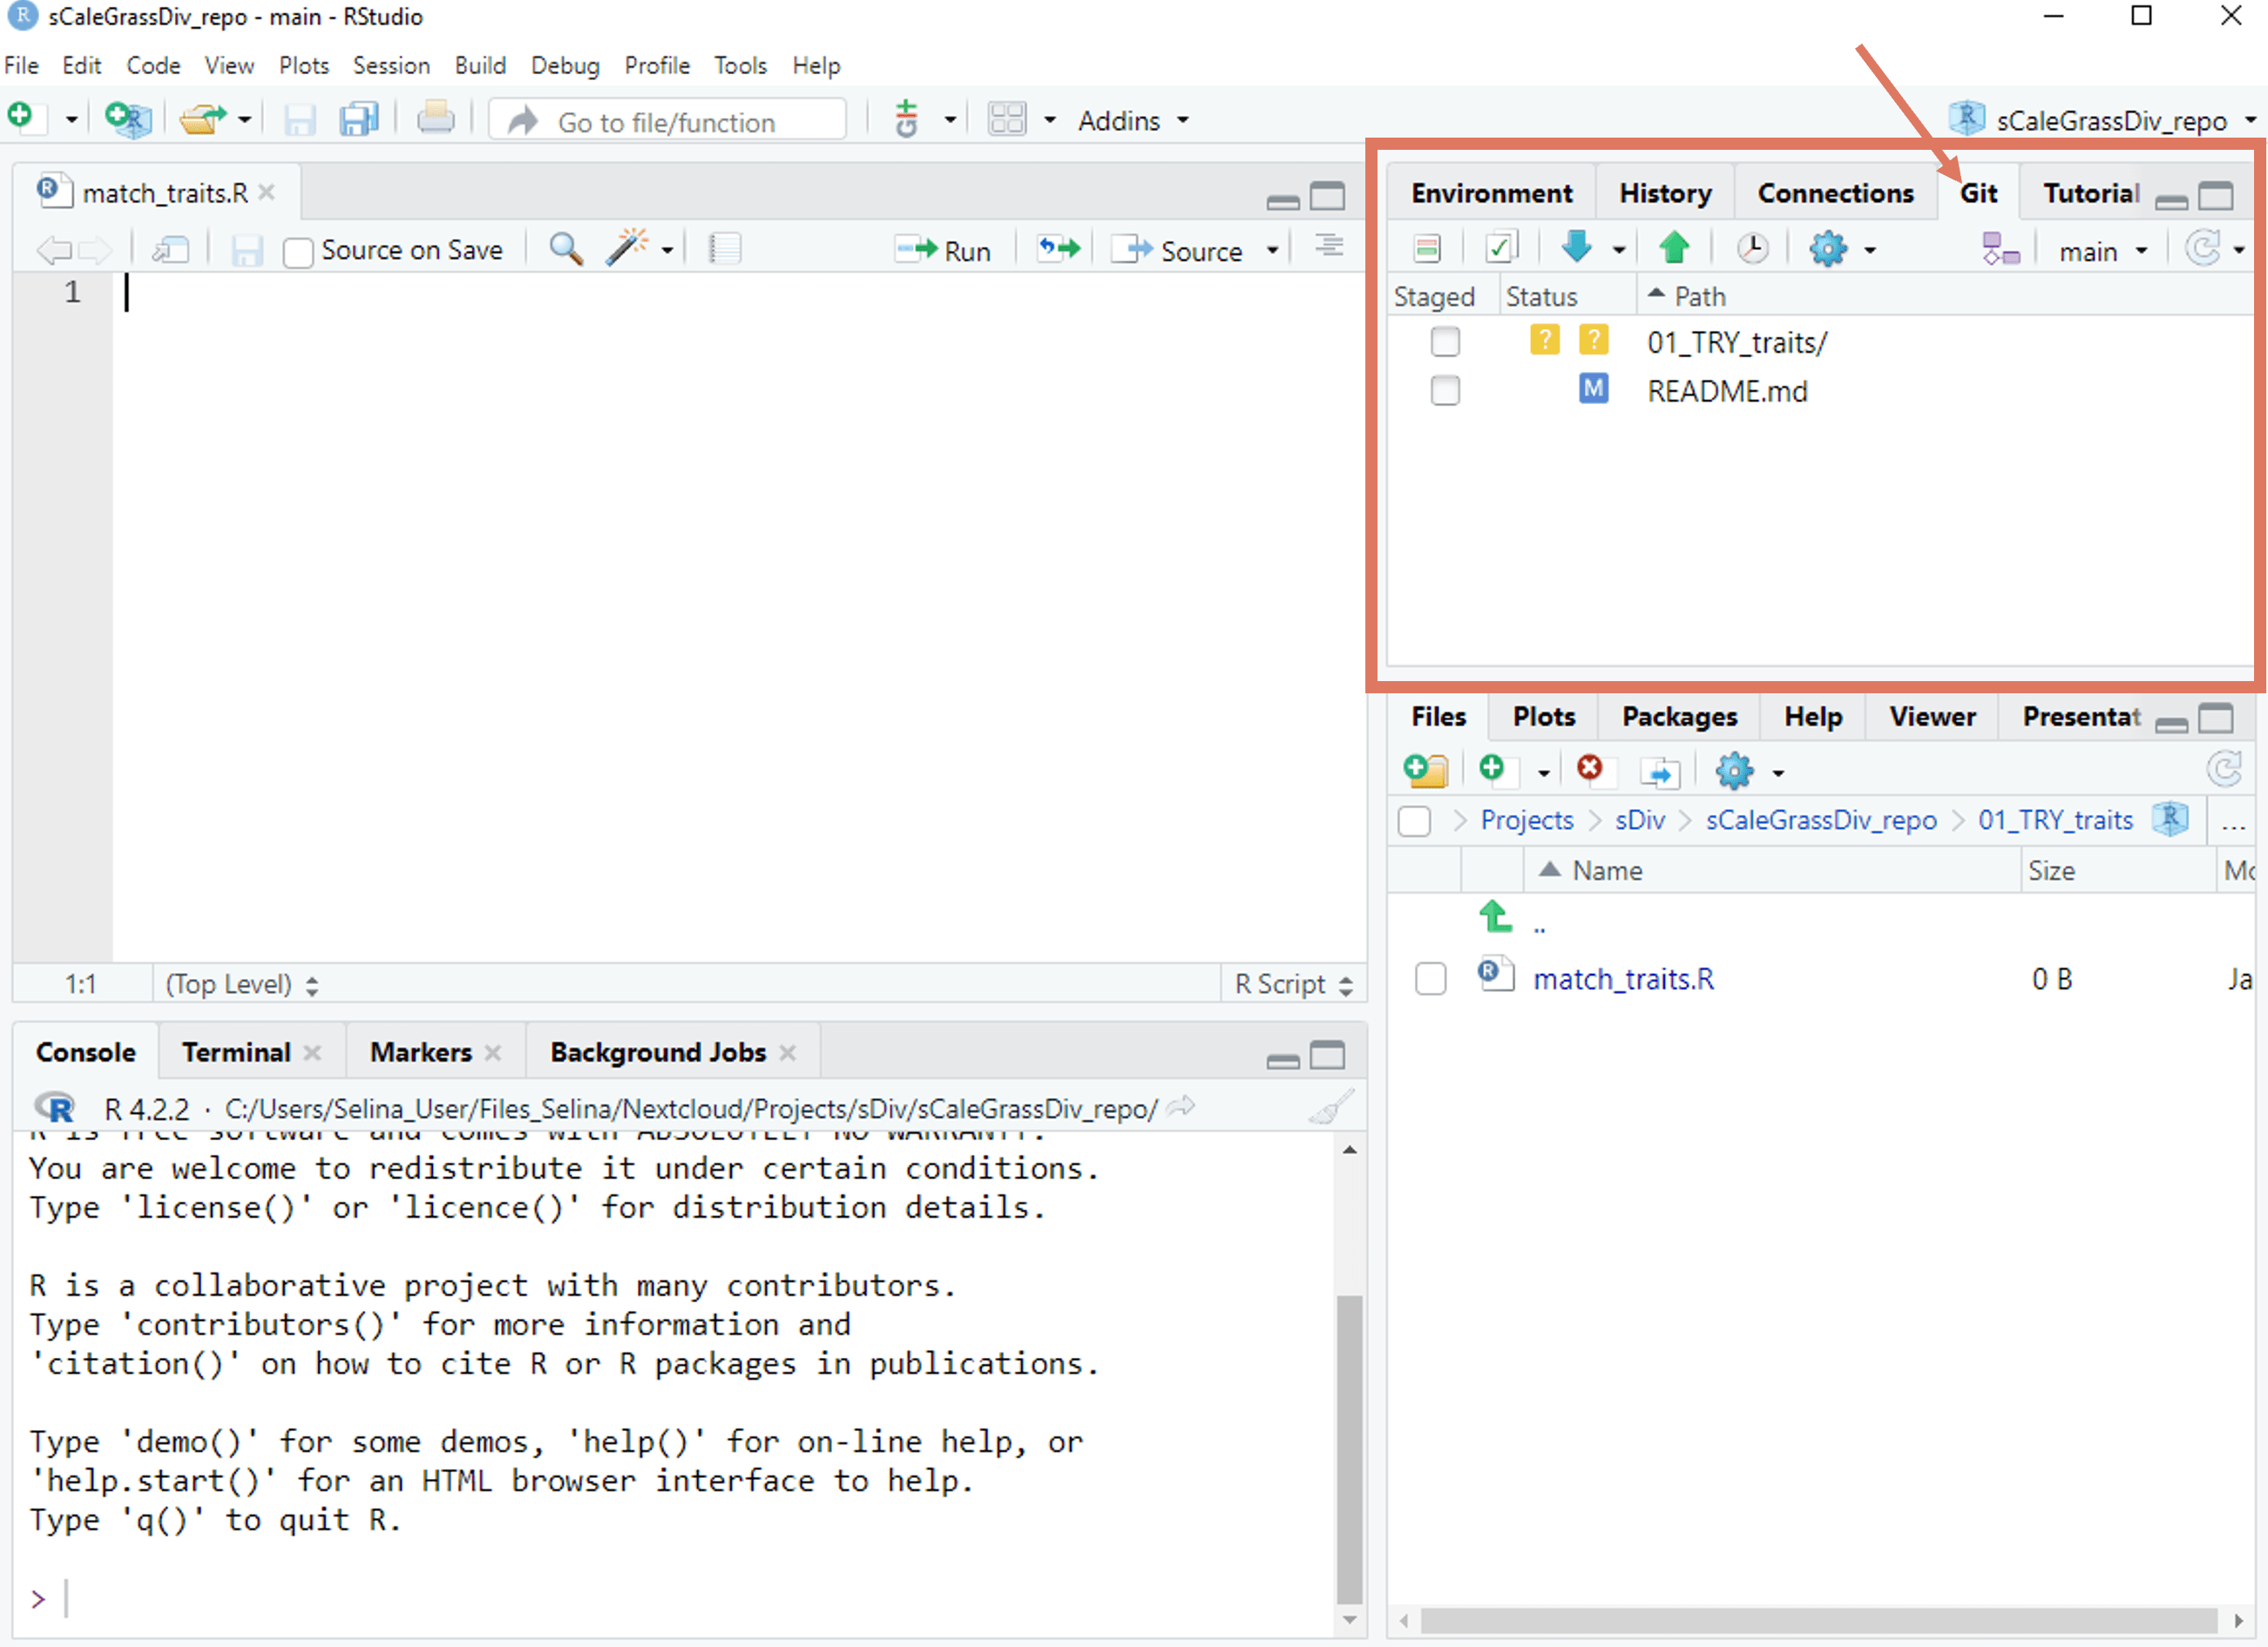The image size is (2268, 1647).
Task: Open the Commit dialog checkmark icon
Action: coord(1501,248)
